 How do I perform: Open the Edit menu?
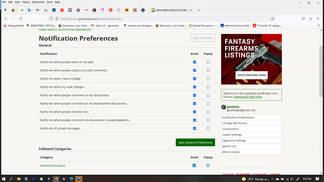click(x=11, y=2)
